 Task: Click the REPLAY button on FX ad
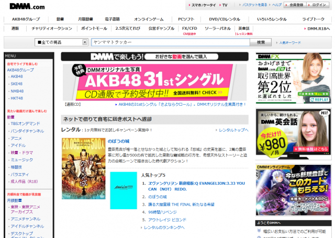(320, 100)
